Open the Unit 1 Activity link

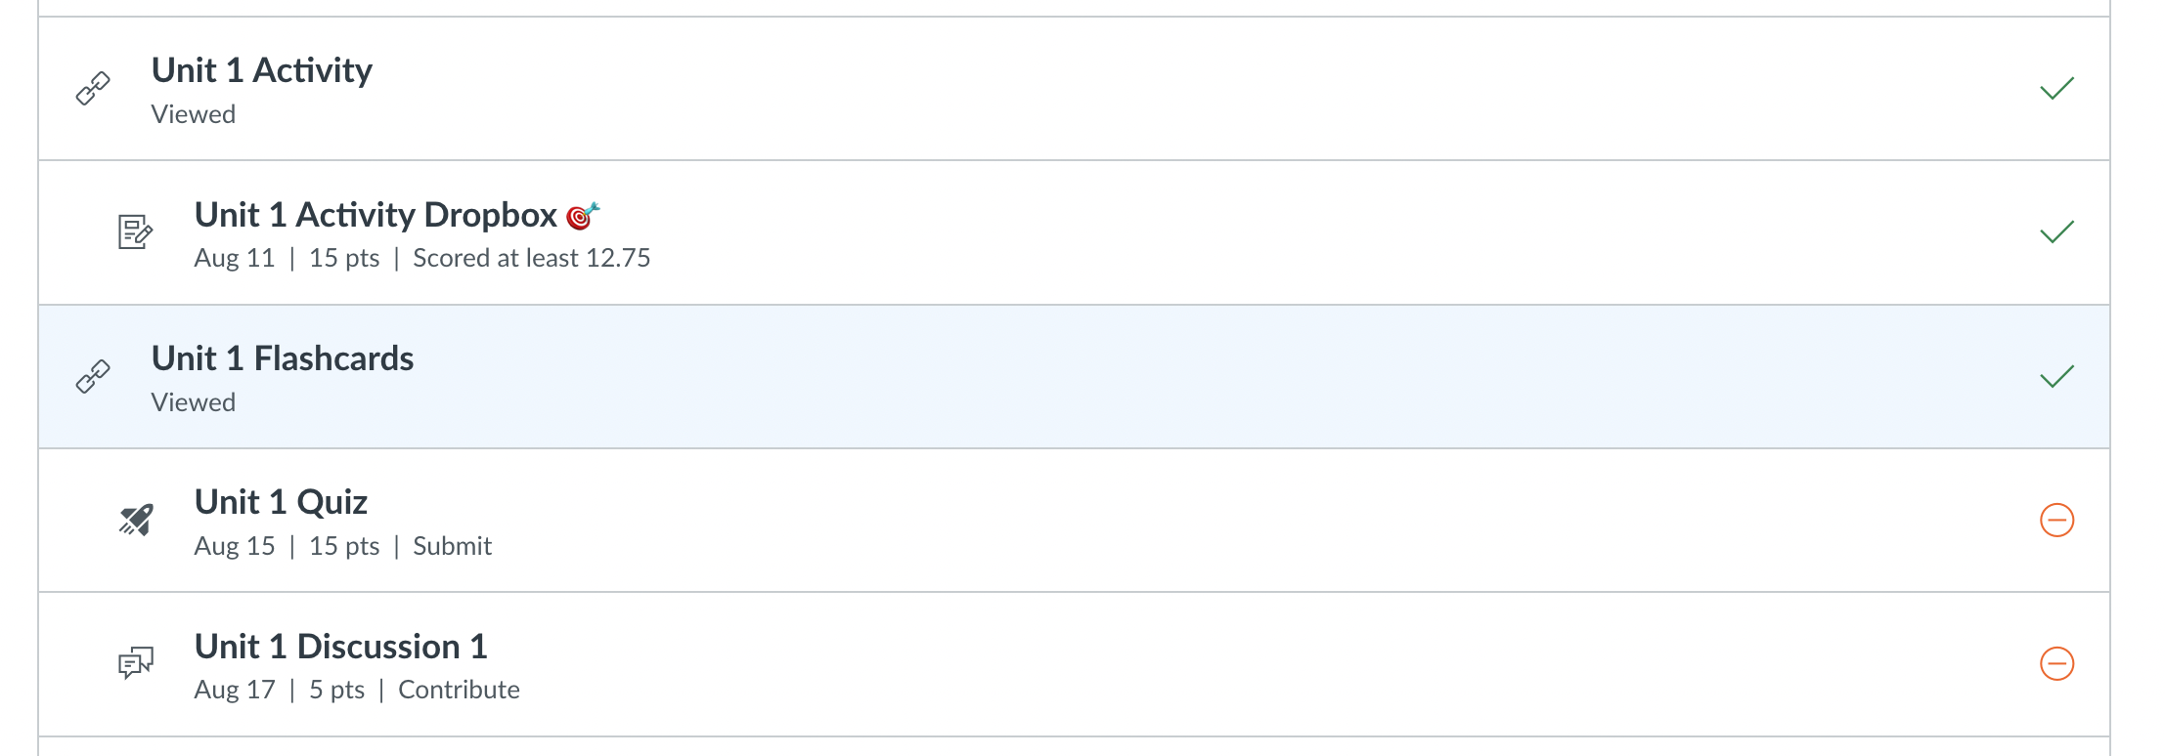point(262,70)
